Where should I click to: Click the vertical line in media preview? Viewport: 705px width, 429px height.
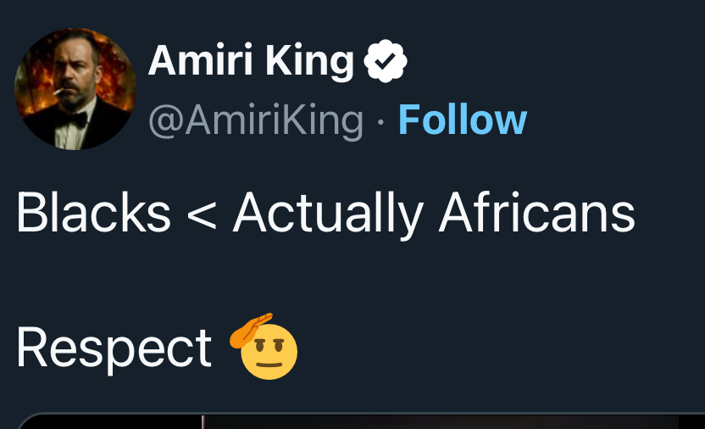click(x=203, y=421)
